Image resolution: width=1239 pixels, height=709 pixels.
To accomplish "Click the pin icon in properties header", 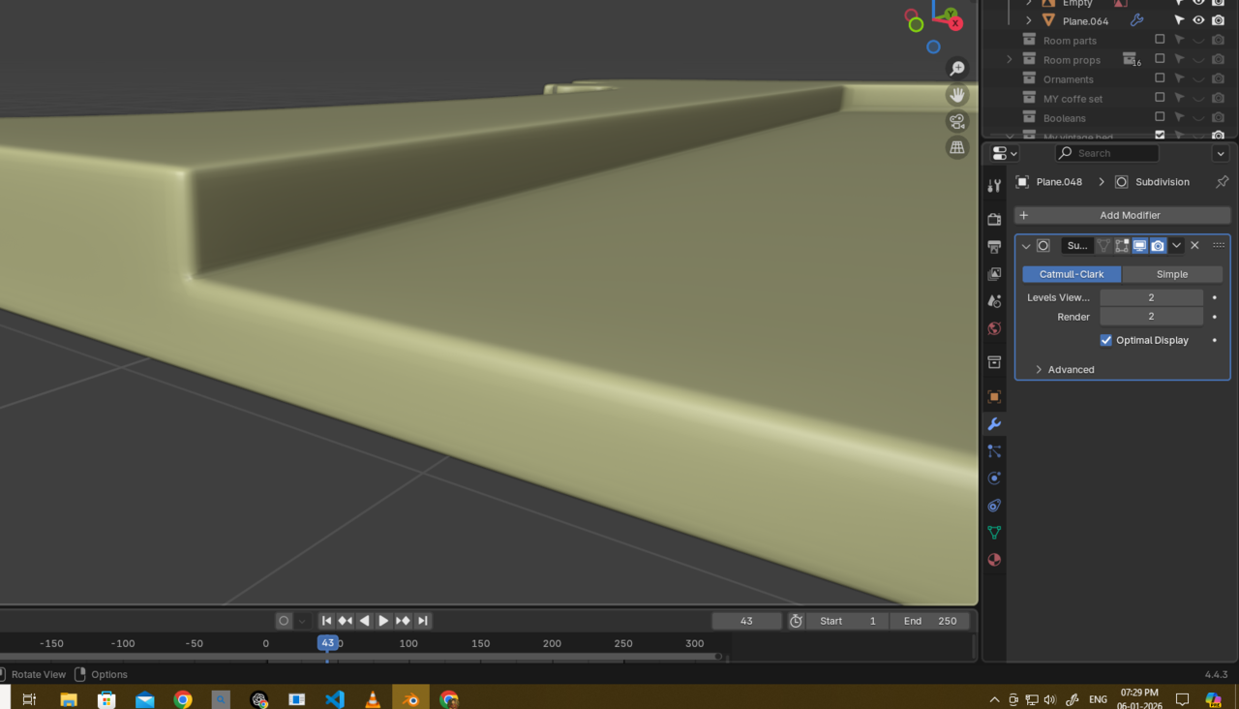I will coord(1222,182).
